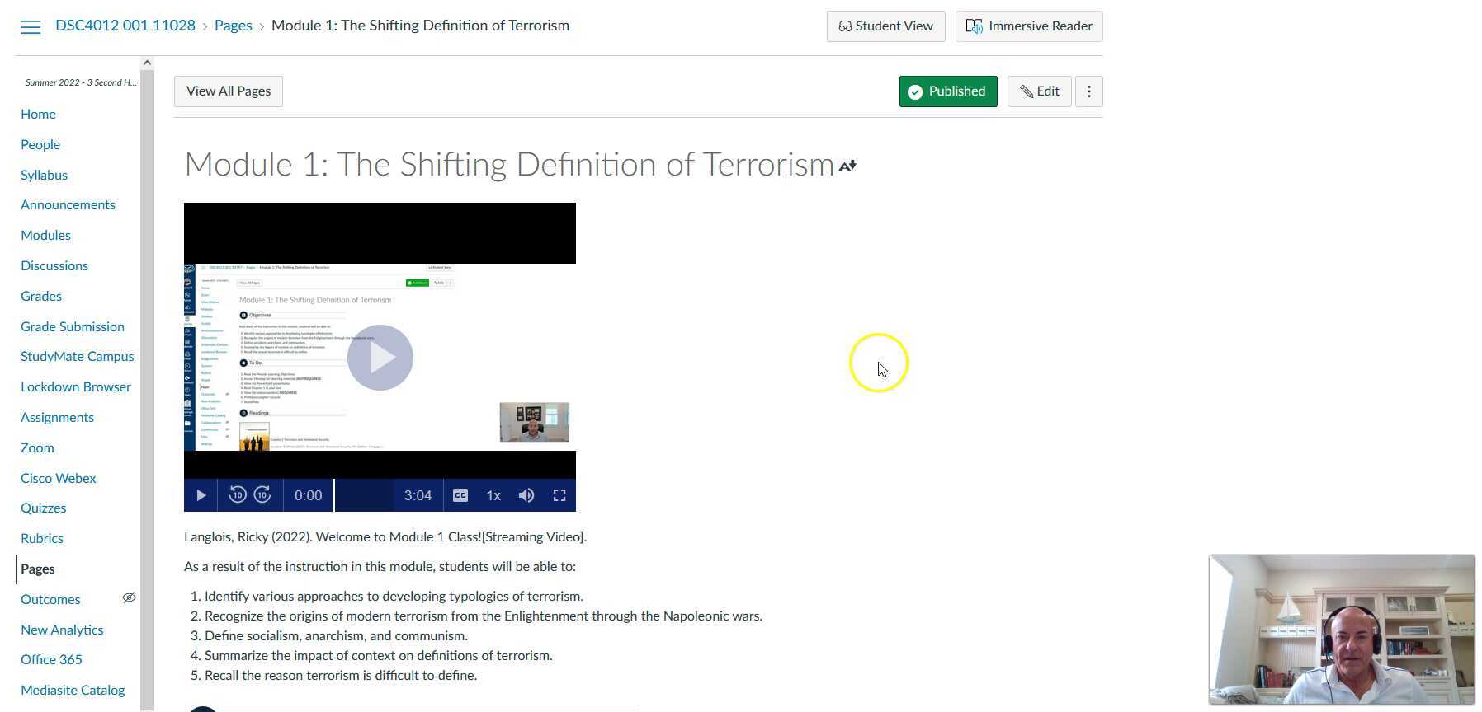Click the View All Pages button
This screenshot has height=712, width=1482.
[229, 91]
